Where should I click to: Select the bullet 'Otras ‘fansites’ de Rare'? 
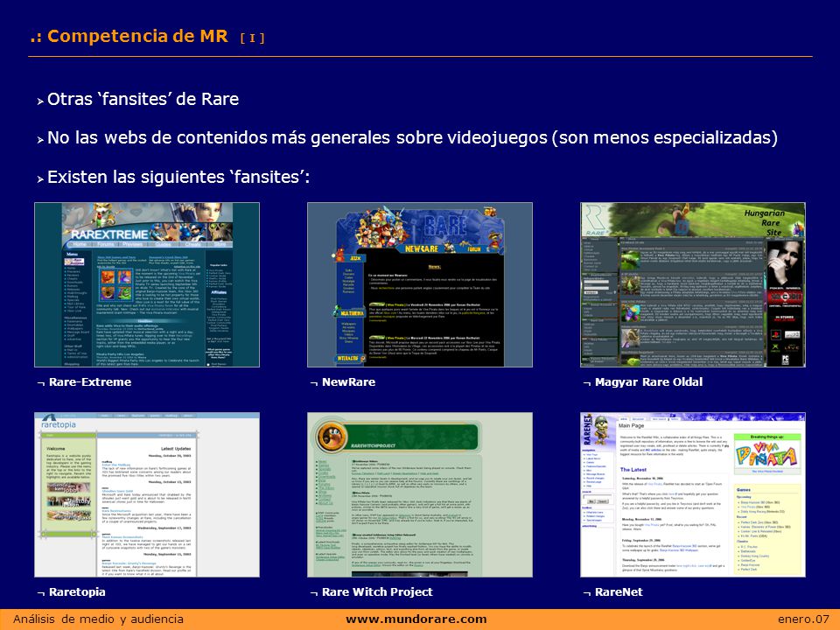coord(143,99)
